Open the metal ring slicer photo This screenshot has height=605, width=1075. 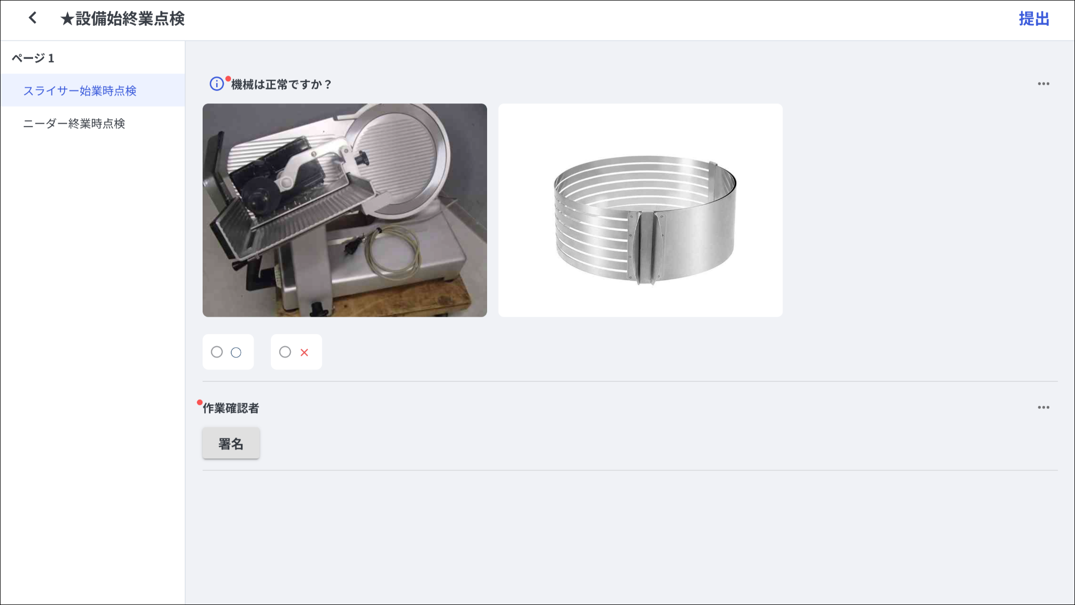tap(640, 210)
